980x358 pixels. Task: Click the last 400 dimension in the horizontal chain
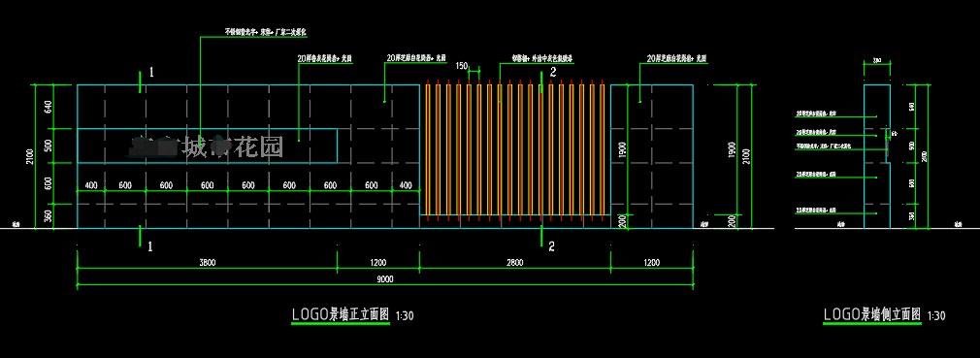[x=406, y=185]
